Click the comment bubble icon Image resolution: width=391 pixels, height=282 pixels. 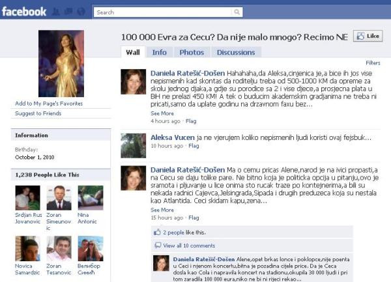(x=158, y=246)
